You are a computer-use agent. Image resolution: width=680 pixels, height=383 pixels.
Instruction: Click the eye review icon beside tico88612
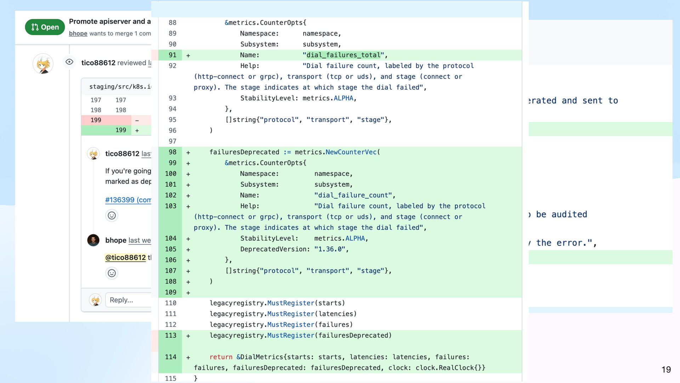point(69,62)
